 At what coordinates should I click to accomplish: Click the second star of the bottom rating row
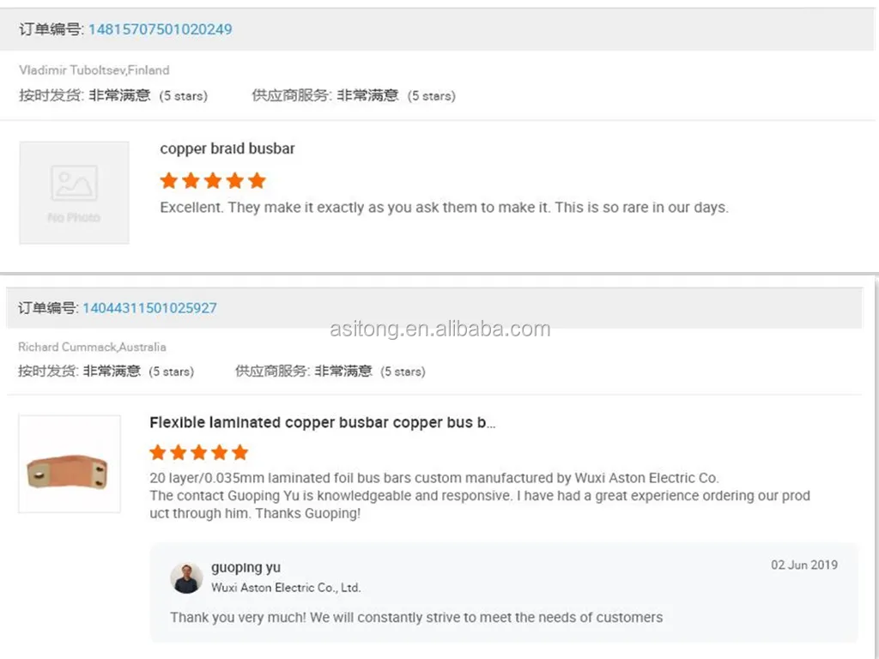[x=179, y=452]
